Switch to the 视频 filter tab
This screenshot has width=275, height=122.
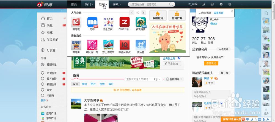102,84
